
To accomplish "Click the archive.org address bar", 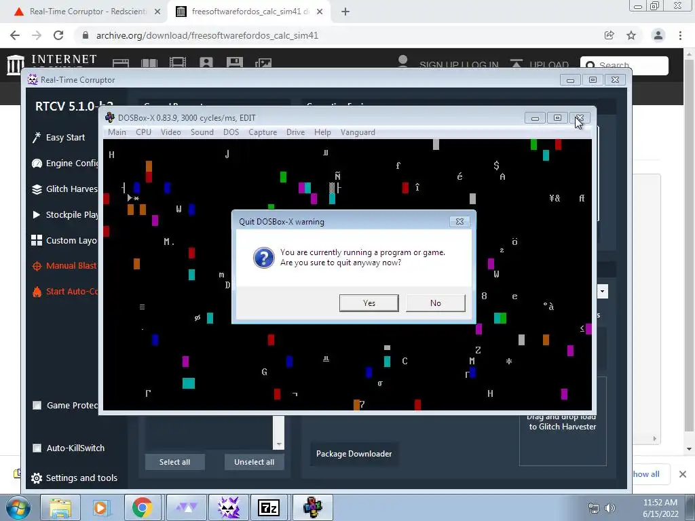I will (x=337, y=35).
